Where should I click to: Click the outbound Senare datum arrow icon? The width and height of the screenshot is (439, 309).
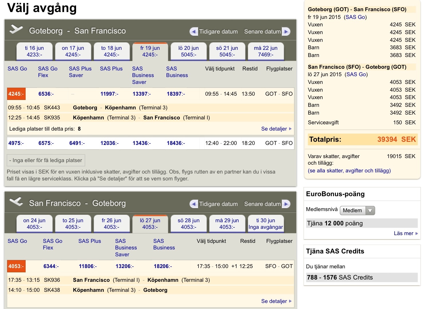[286, 32]
